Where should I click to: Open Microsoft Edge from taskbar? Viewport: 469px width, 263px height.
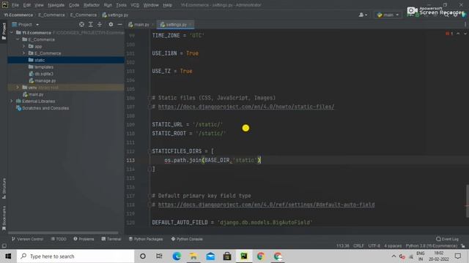(x=177, y=256)
